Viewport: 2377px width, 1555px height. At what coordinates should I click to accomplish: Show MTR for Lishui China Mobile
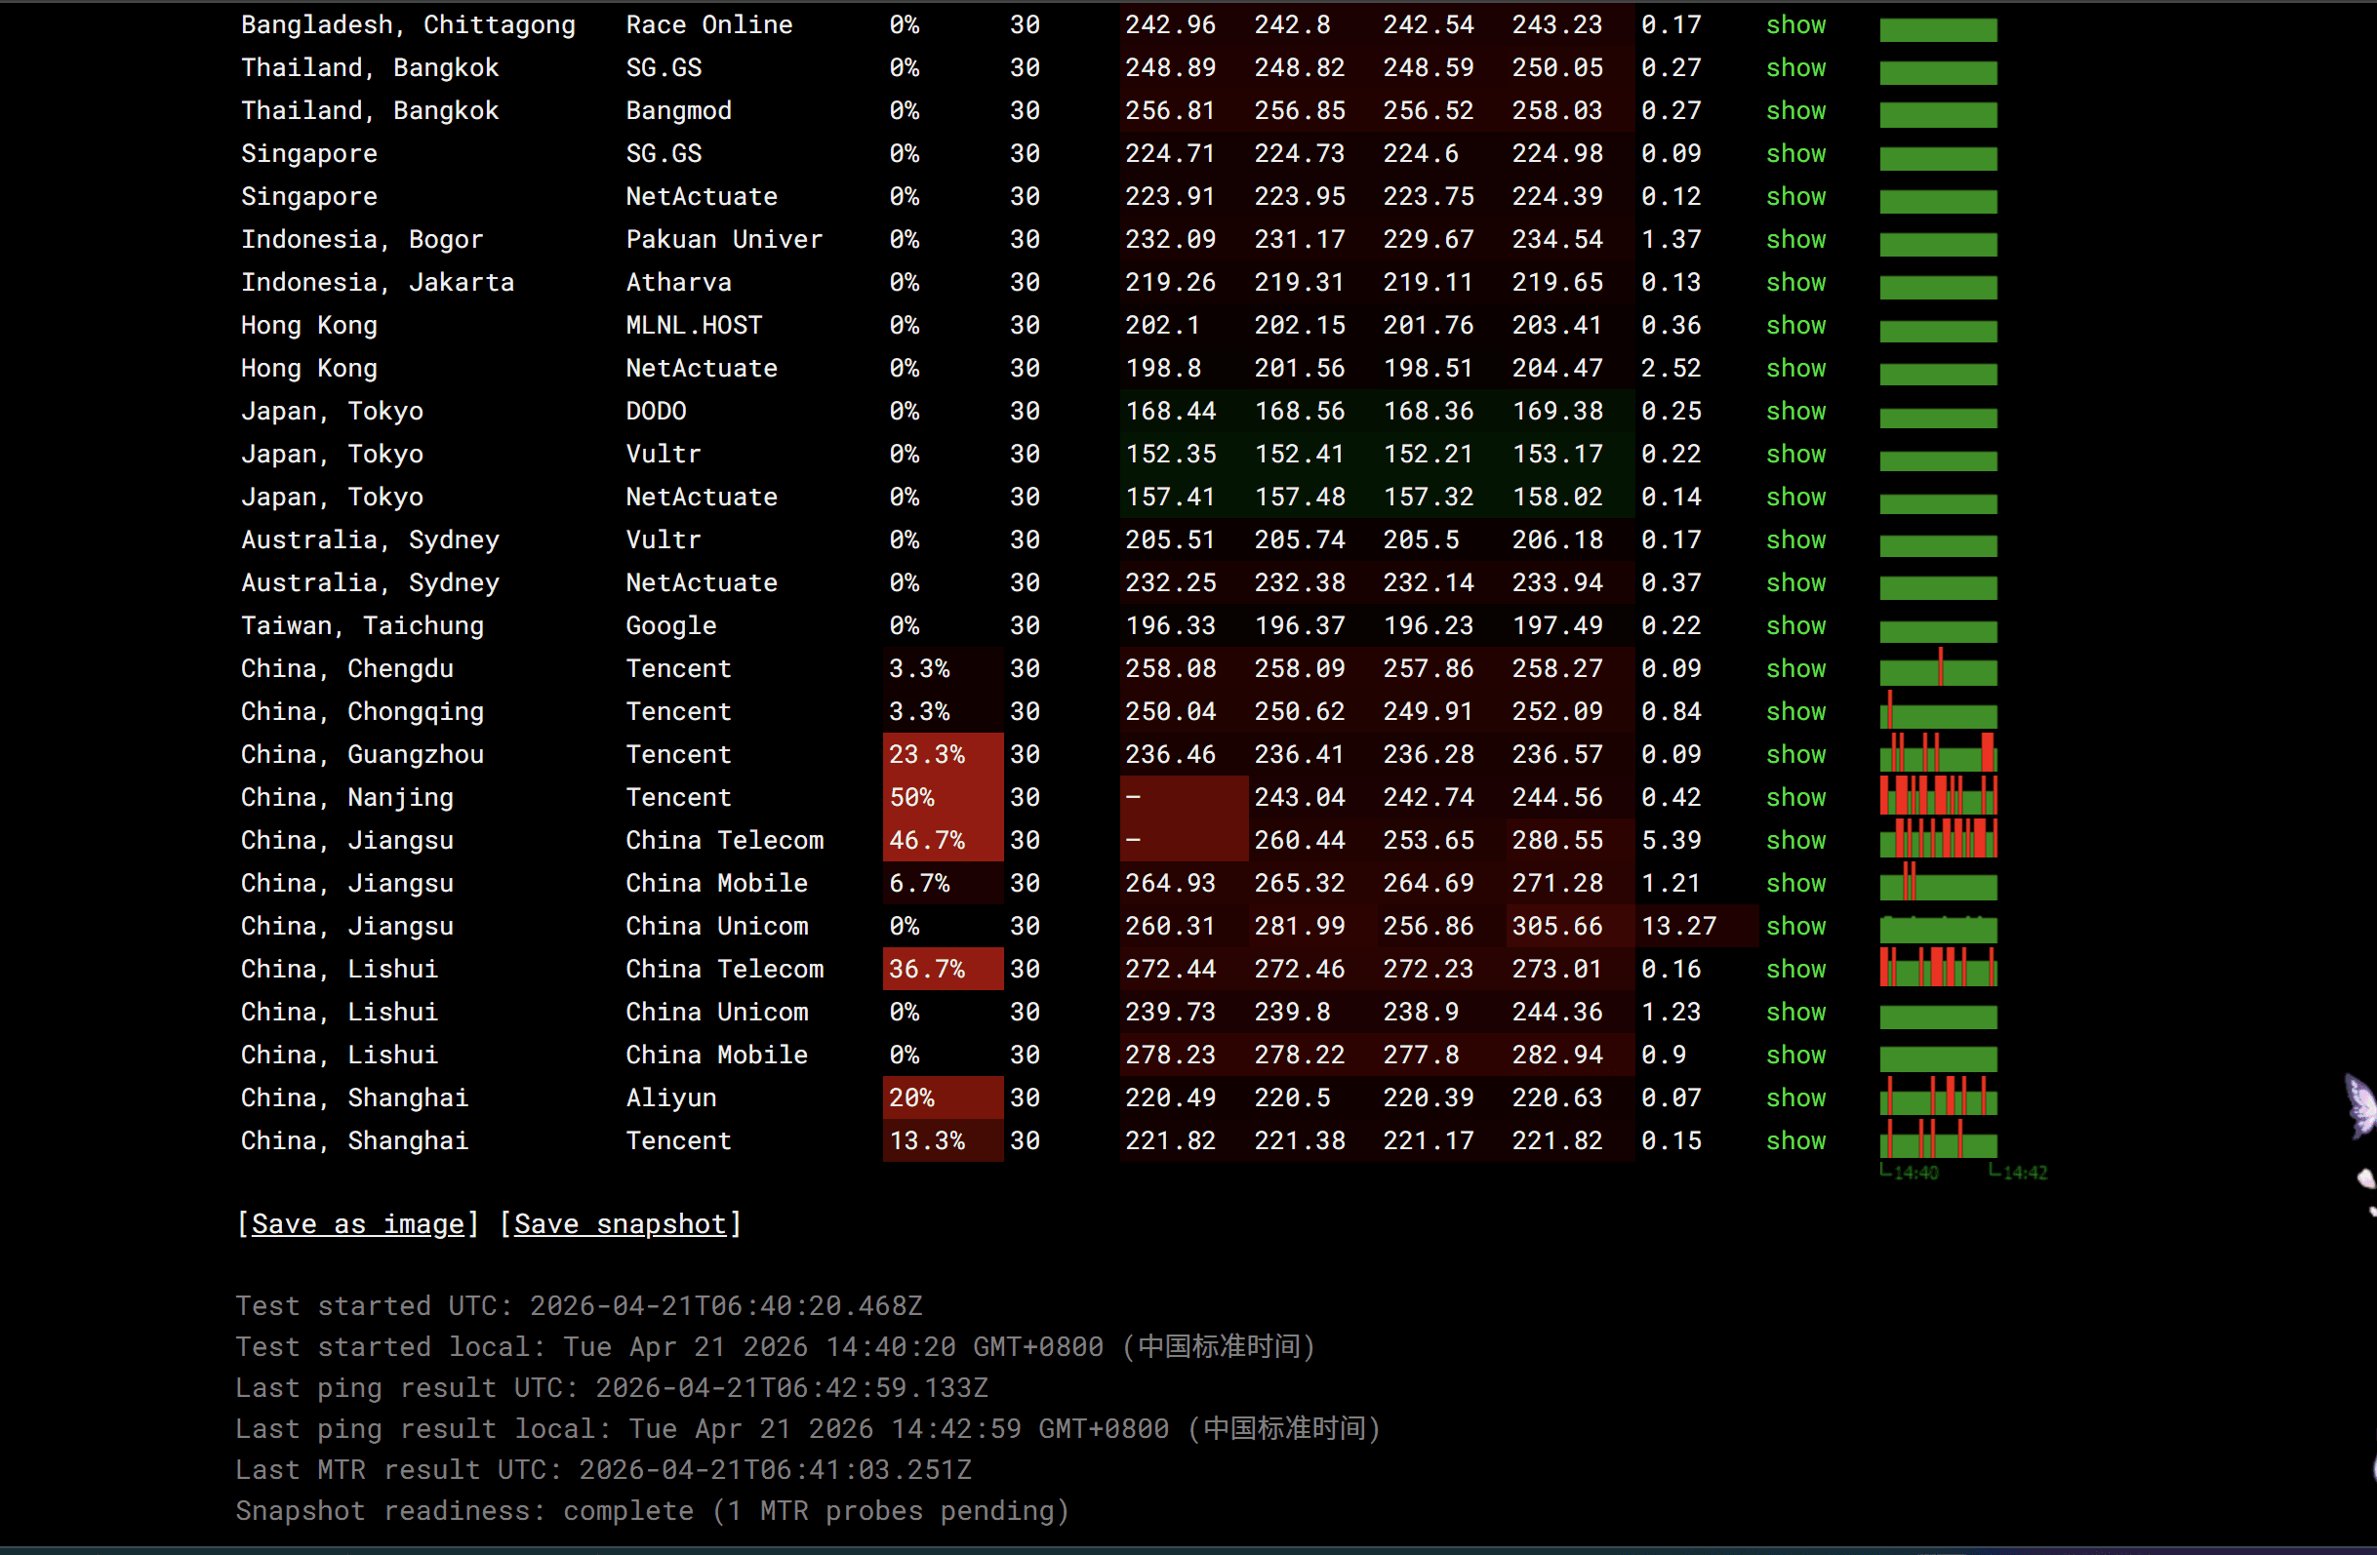[1795, 1056]
